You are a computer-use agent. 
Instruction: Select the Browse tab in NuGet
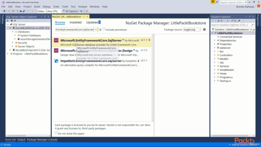pos(60,22)
